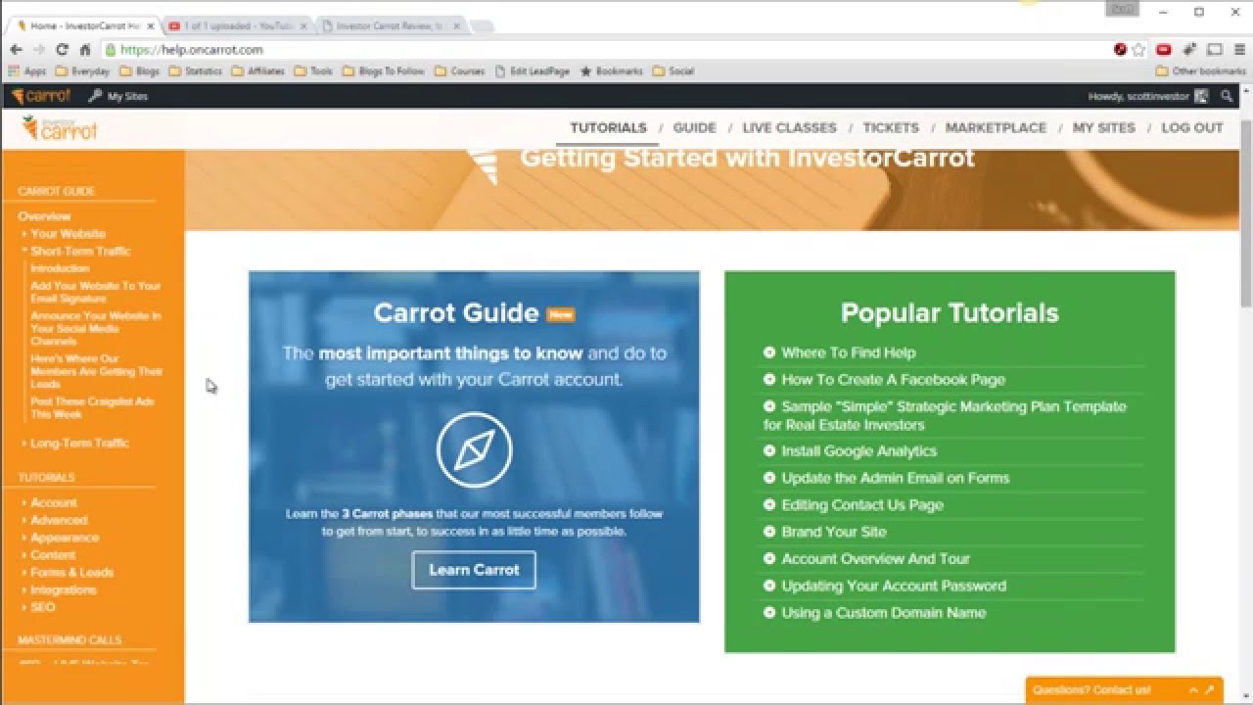Click the scottinvestor avatar icon
1253x705 pixels.
[x=1201, y=96]
